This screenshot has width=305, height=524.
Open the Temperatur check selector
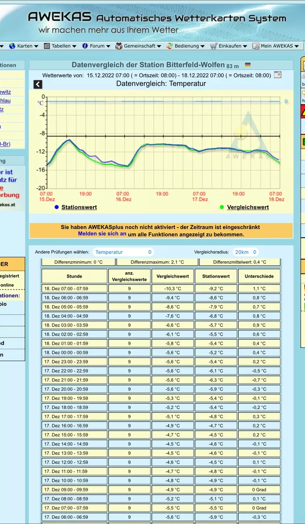[x=123, y=252]
